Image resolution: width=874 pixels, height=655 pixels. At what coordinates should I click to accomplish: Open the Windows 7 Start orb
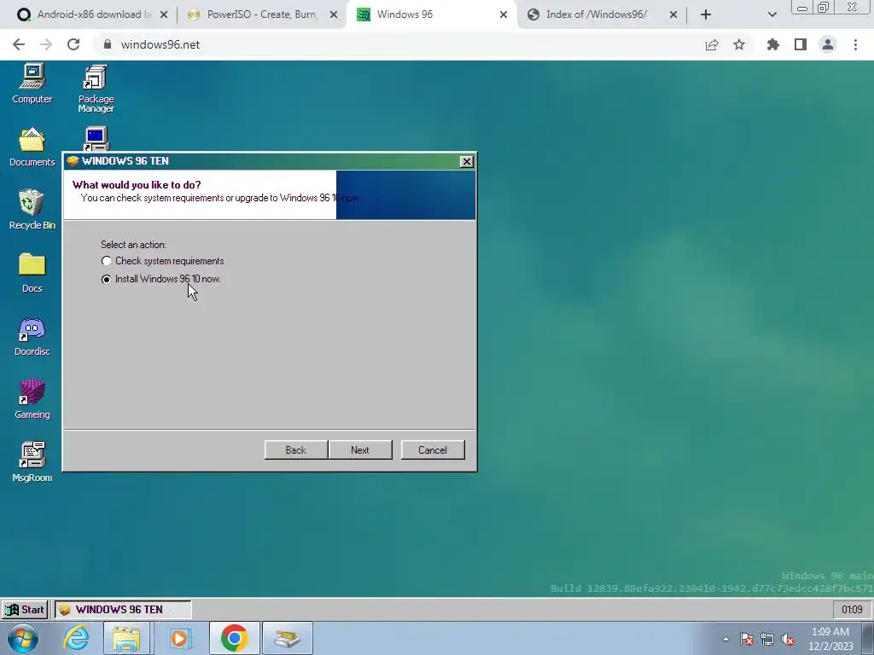point(22,638)
